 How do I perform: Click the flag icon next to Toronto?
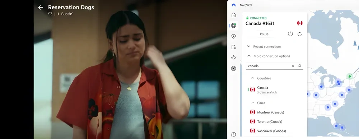pyautogui.click(x=252, y=122)
